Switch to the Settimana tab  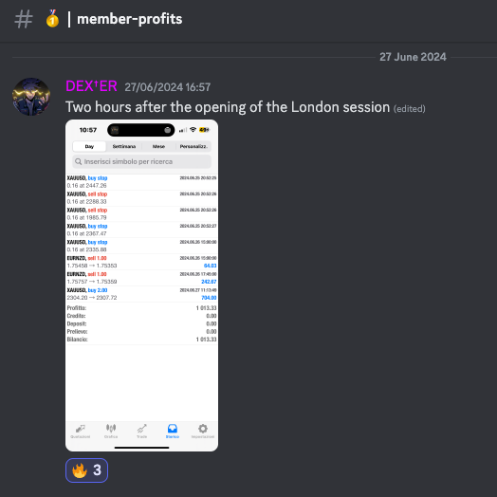(x=124, y=146)
